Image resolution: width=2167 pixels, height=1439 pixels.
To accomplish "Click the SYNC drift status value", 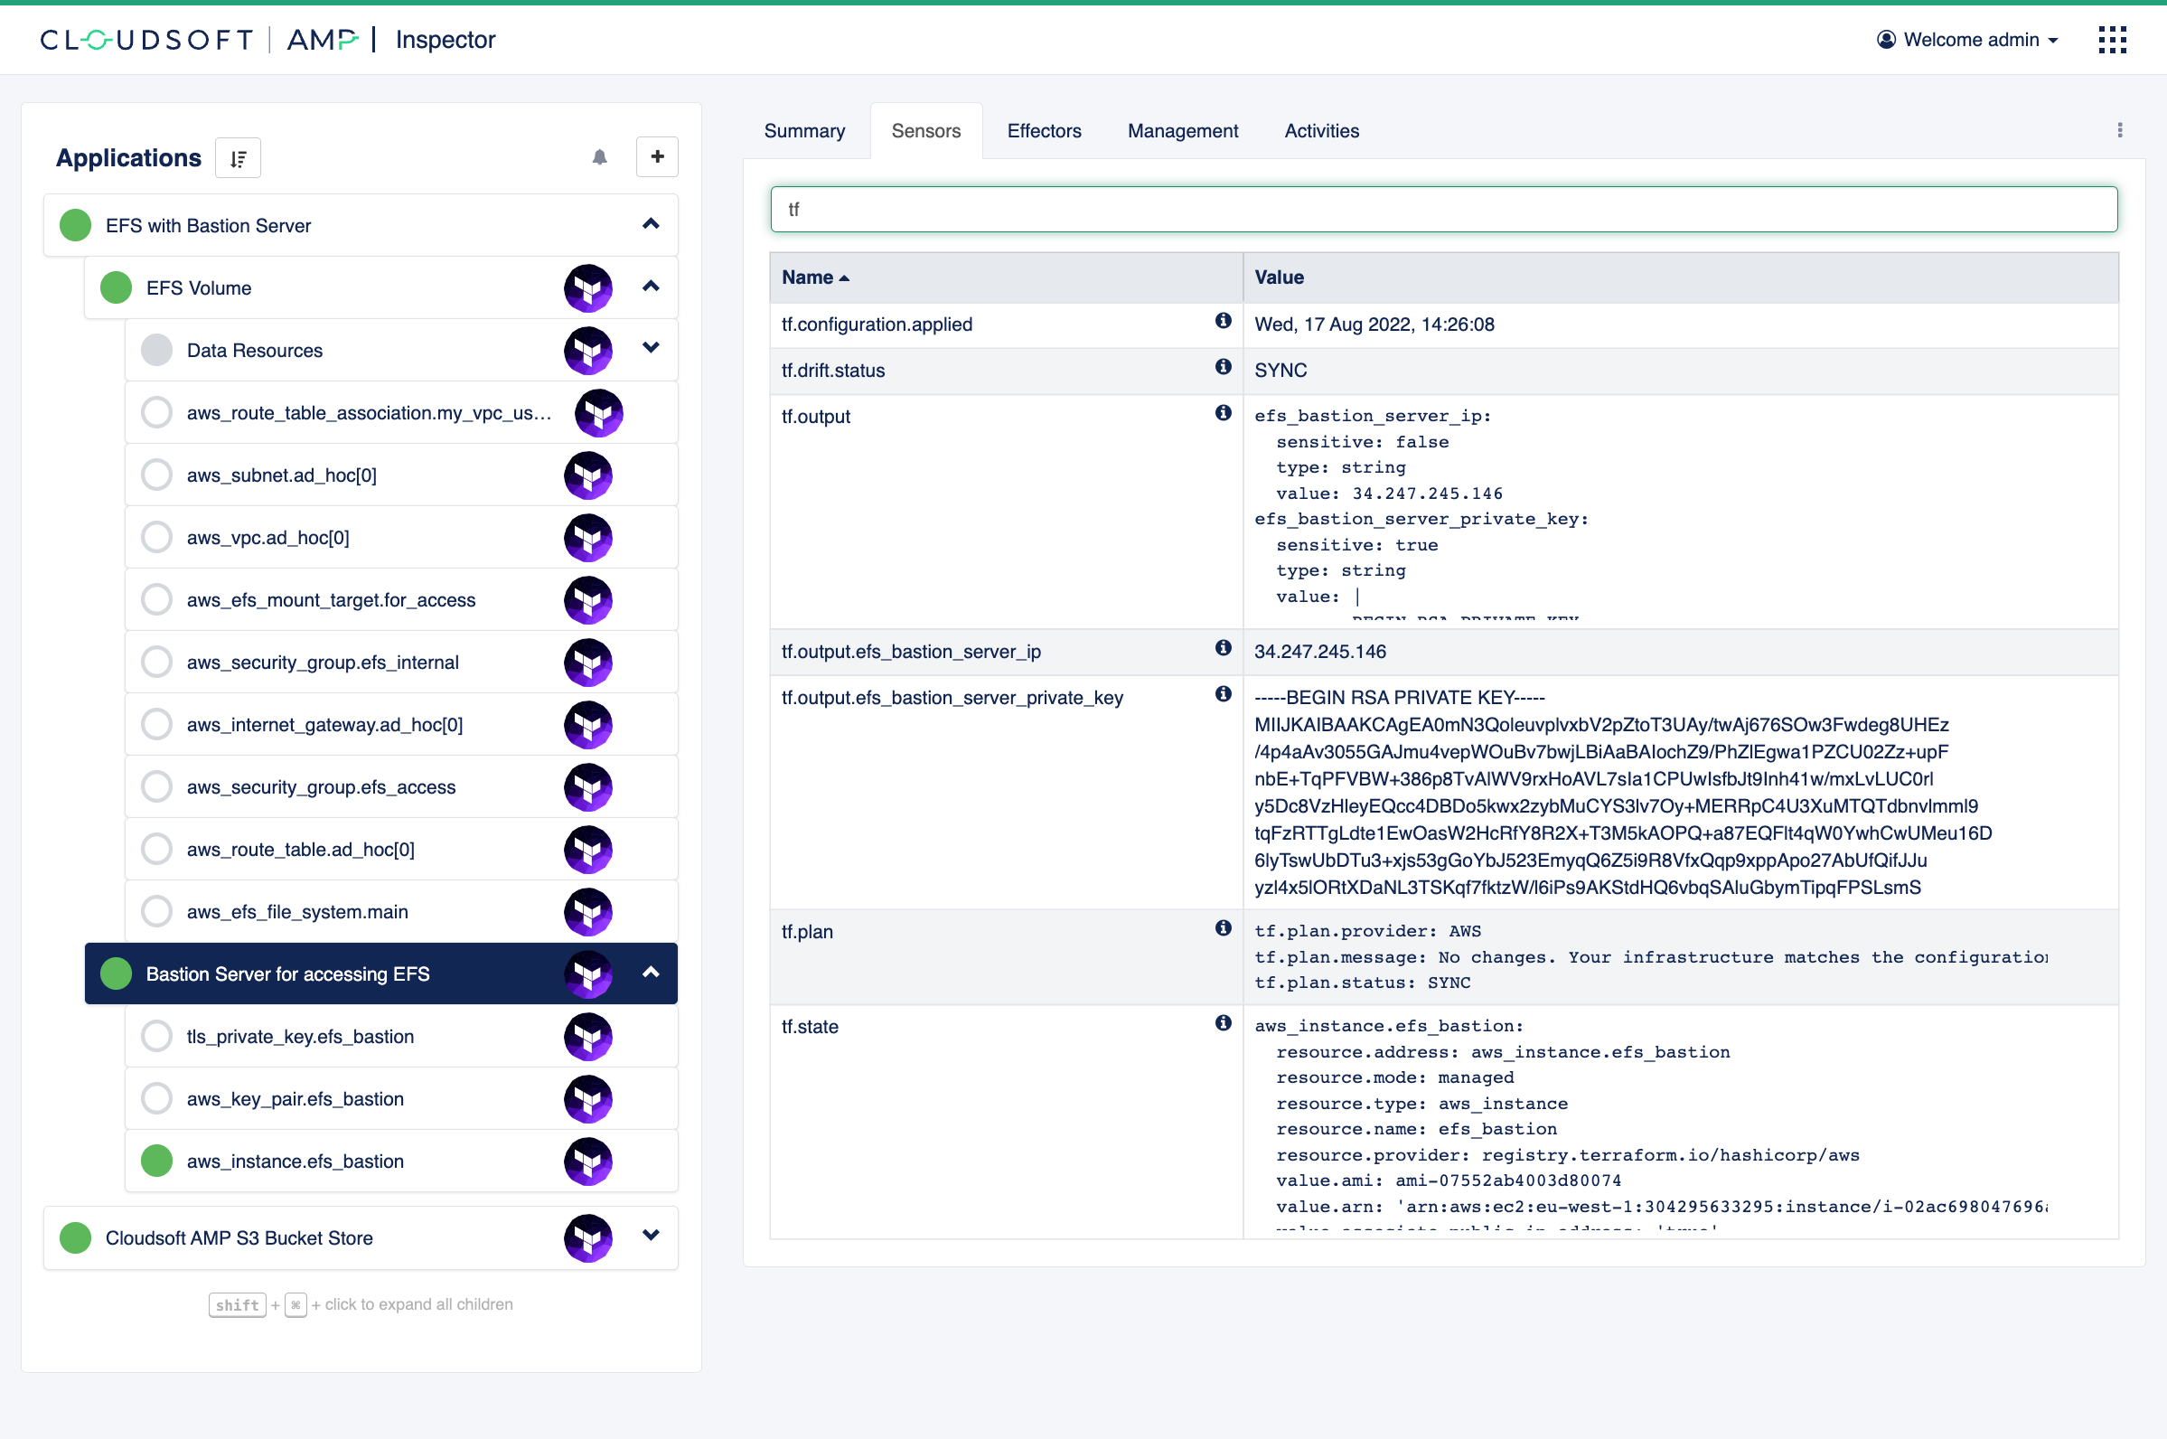I will [x=1280, y=371].
